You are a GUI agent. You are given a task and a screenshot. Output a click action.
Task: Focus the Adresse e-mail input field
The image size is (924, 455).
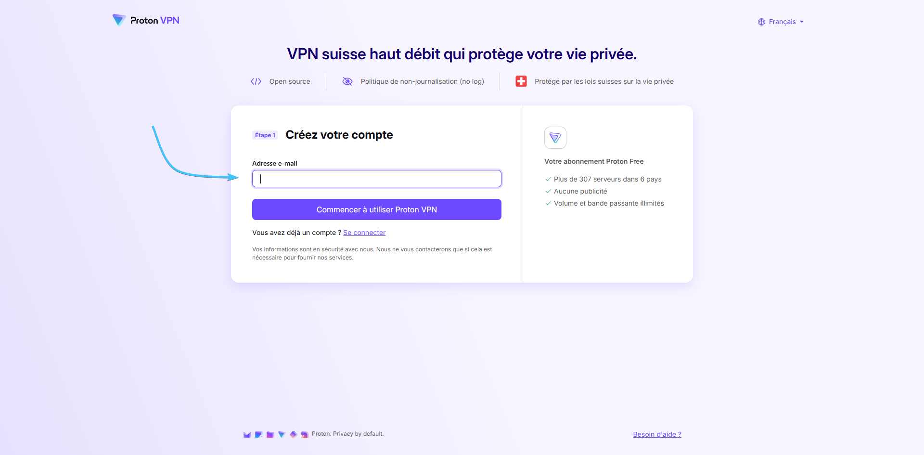point(377,179)
